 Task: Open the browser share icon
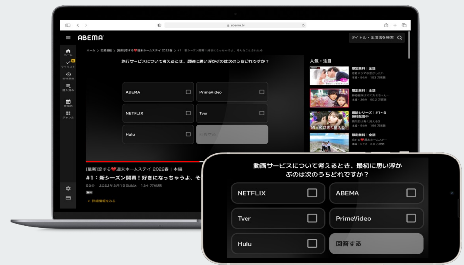click(386, 25)
